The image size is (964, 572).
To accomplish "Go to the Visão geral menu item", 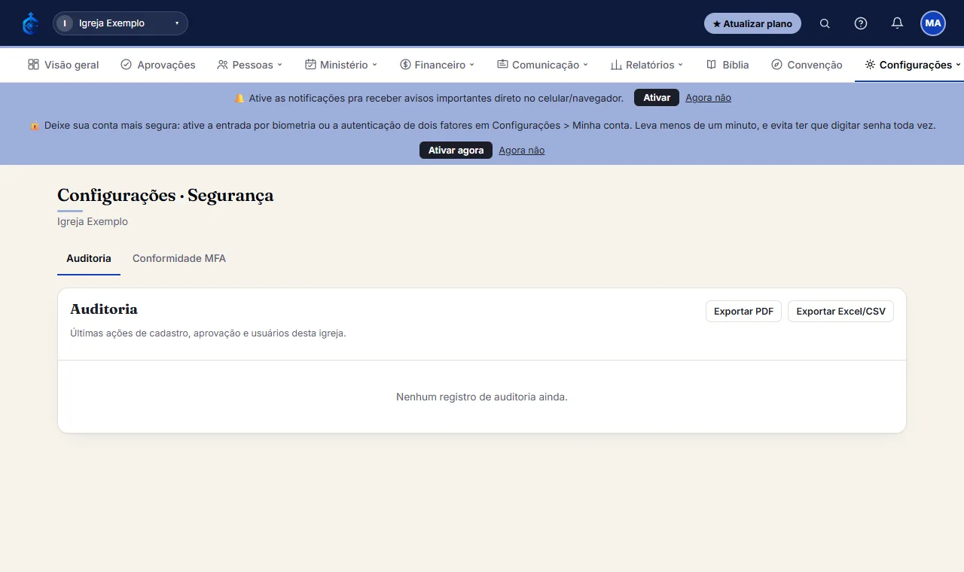I will pos(63,65).
